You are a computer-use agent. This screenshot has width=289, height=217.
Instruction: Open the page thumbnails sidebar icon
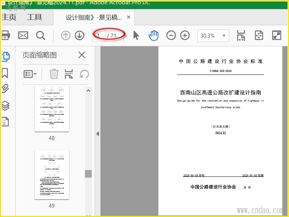(5, 57)
